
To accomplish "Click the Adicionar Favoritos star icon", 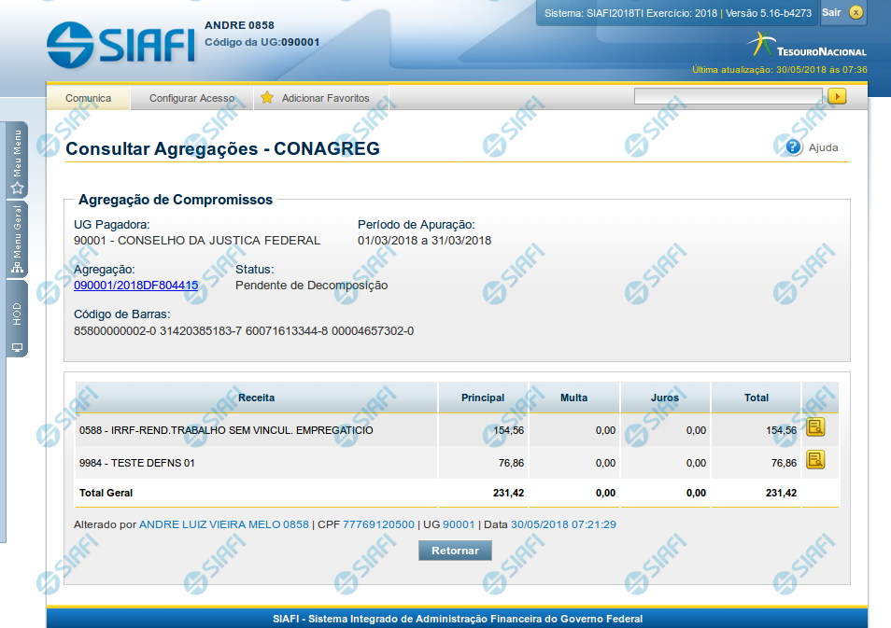I will (x=267, y=98).
